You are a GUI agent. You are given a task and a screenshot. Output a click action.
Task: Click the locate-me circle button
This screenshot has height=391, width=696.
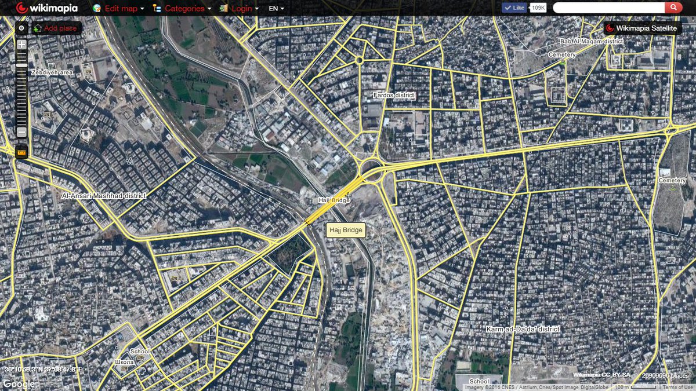click(x=21, y=28)
